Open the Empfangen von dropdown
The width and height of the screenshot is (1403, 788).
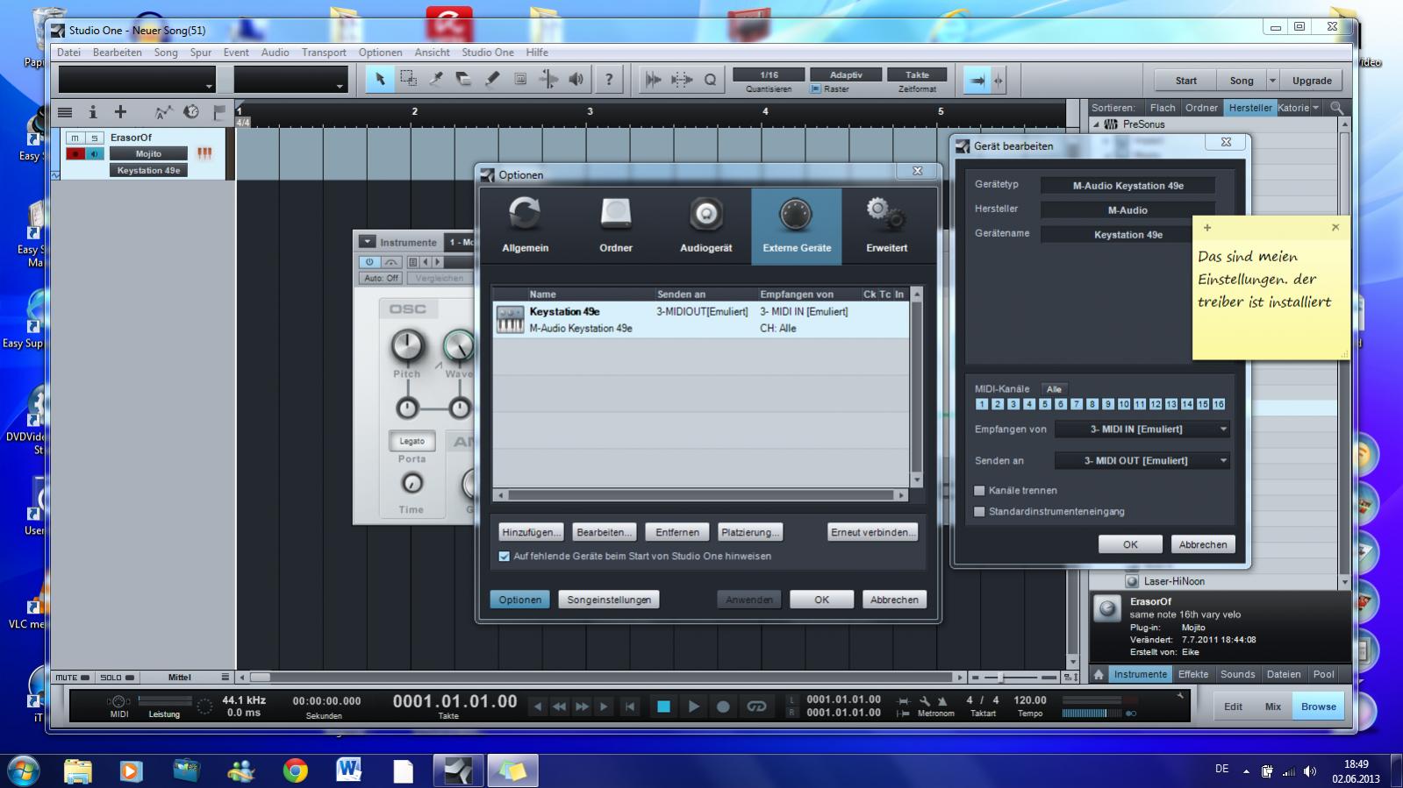point(1142,429)
